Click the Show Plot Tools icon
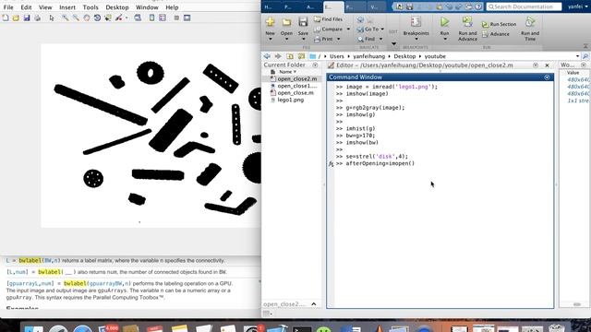The image size is (591, 332). [187, 18]
